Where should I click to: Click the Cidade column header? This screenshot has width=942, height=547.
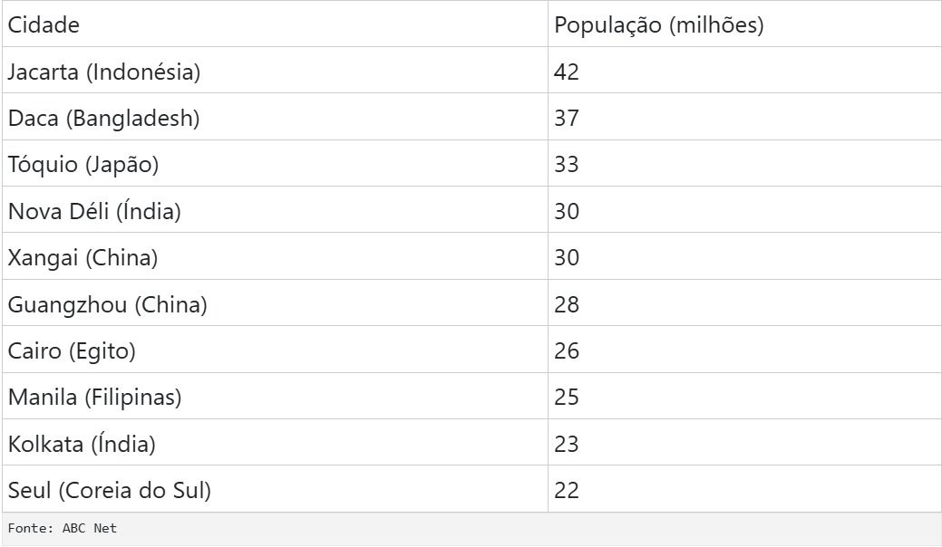click(44, 25)
